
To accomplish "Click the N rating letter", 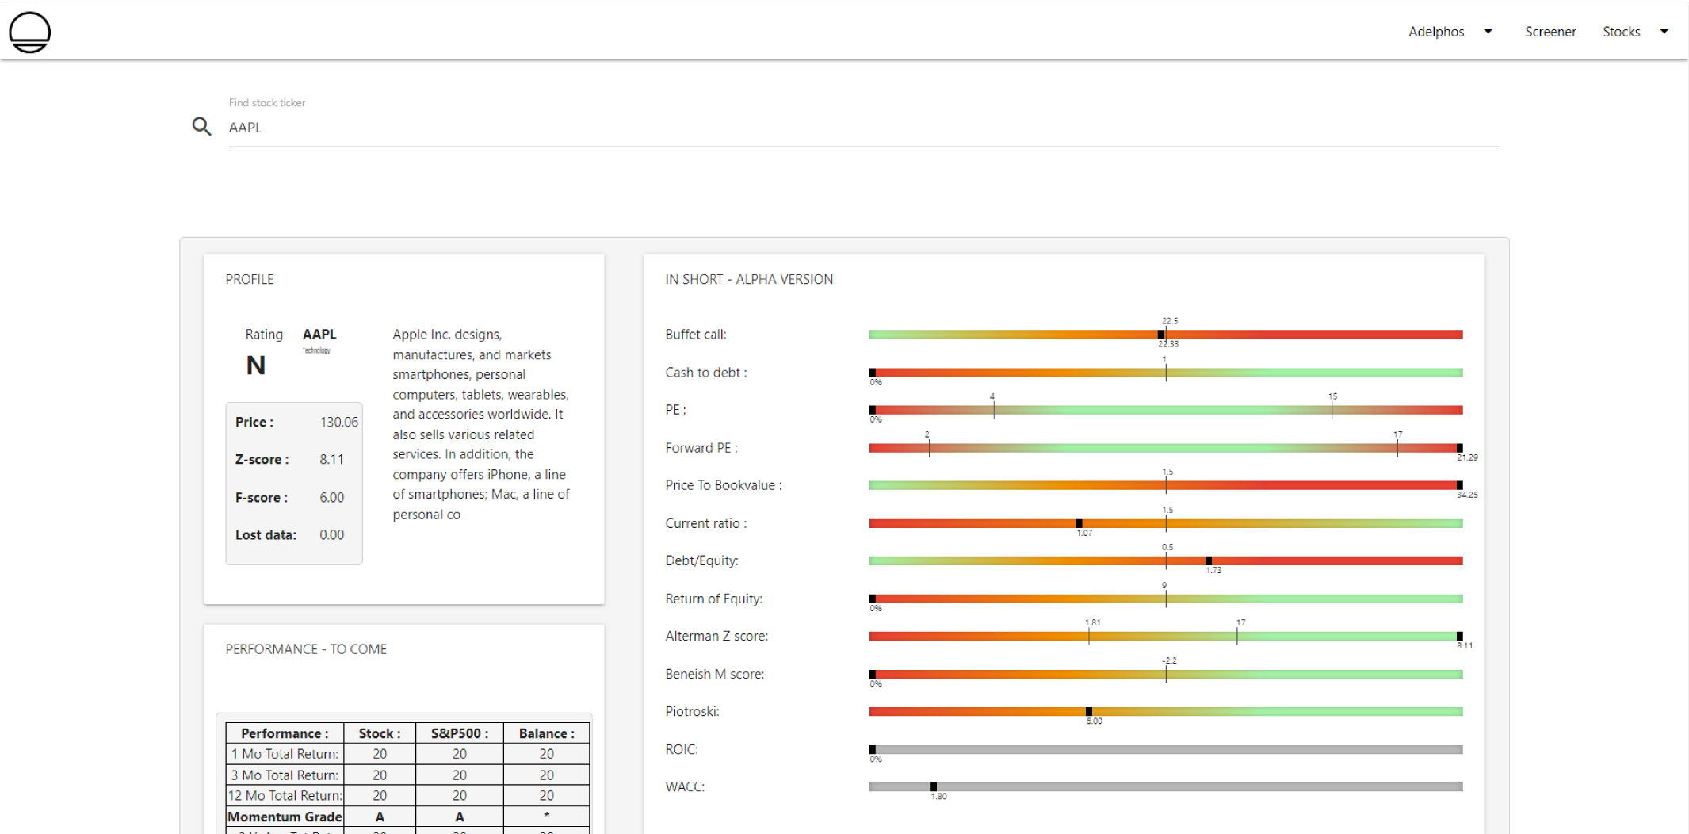I will coord(255,365).
